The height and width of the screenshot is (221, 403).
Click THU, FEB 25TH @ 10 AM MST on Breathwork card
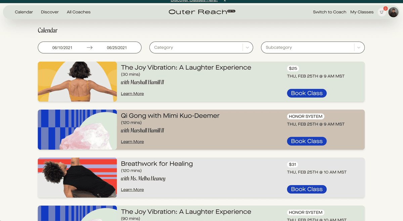click(x=317, y=172)
